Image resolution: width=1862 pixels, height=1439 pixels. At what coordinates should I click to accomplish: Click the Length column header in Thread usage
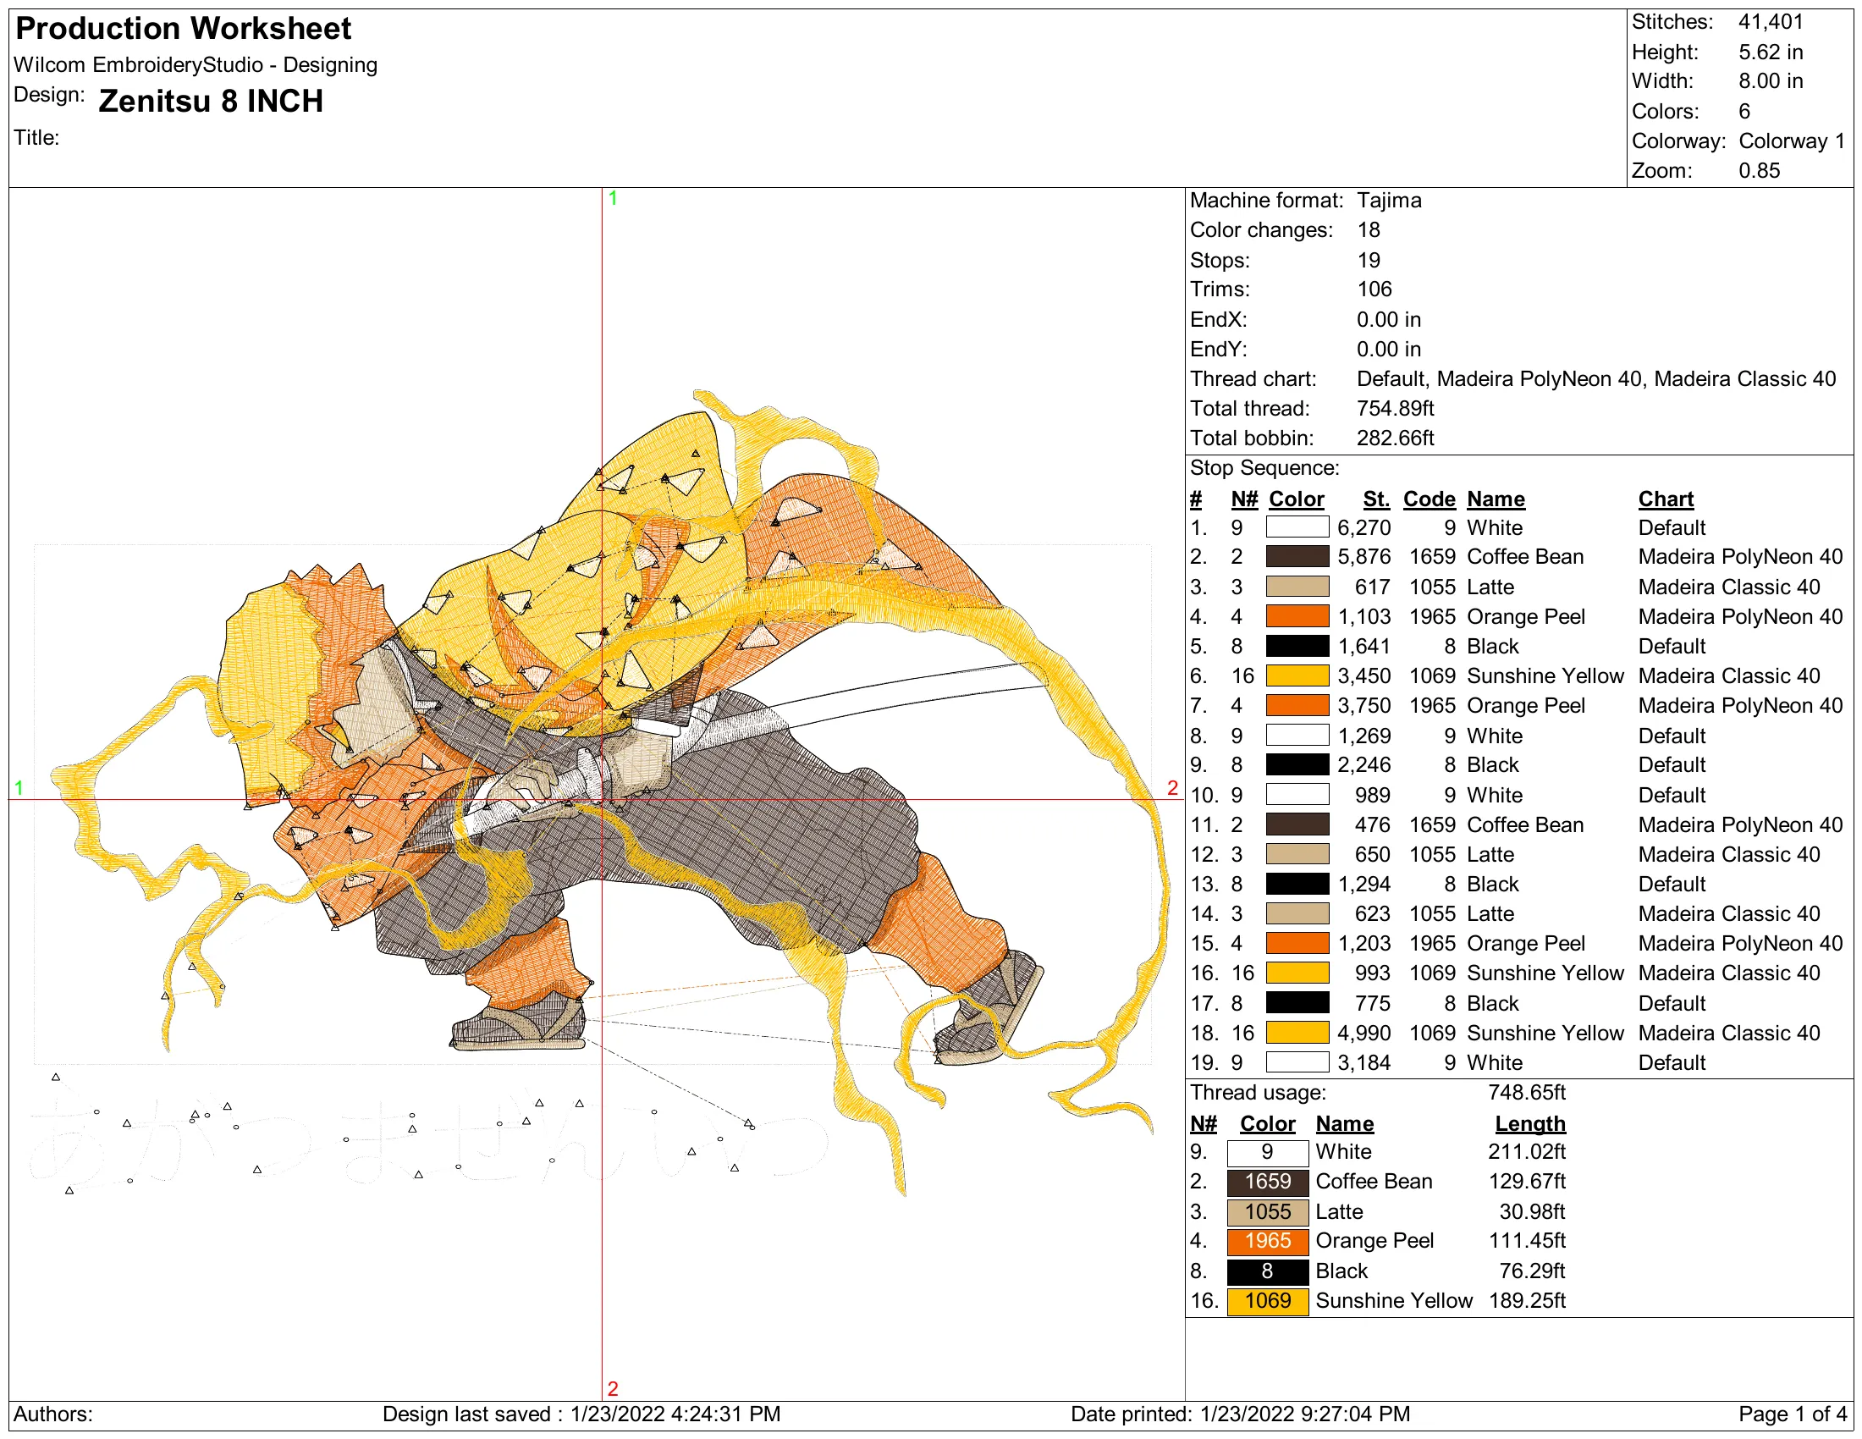click(x=1529, y=1123)
